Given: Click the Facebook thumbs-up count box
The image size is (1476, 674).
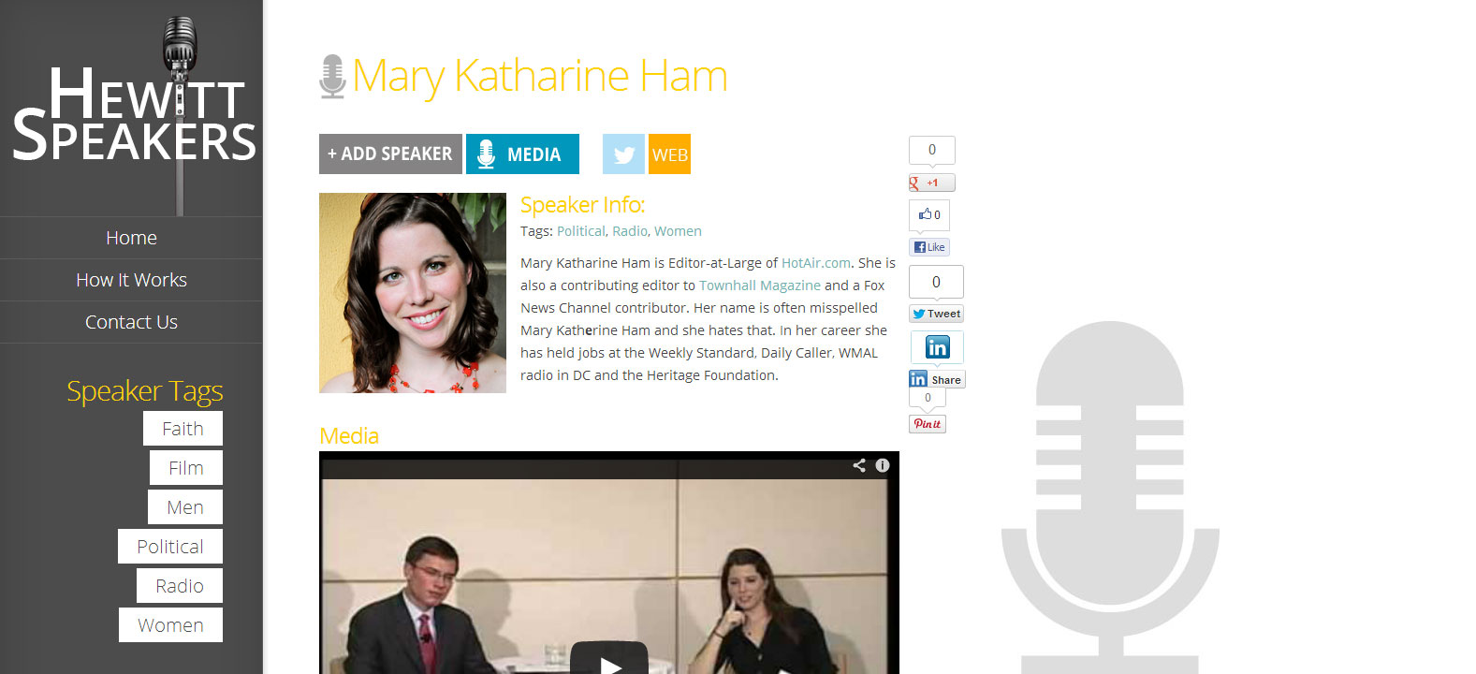Looking at the screenshot, I should coord(929,215).
